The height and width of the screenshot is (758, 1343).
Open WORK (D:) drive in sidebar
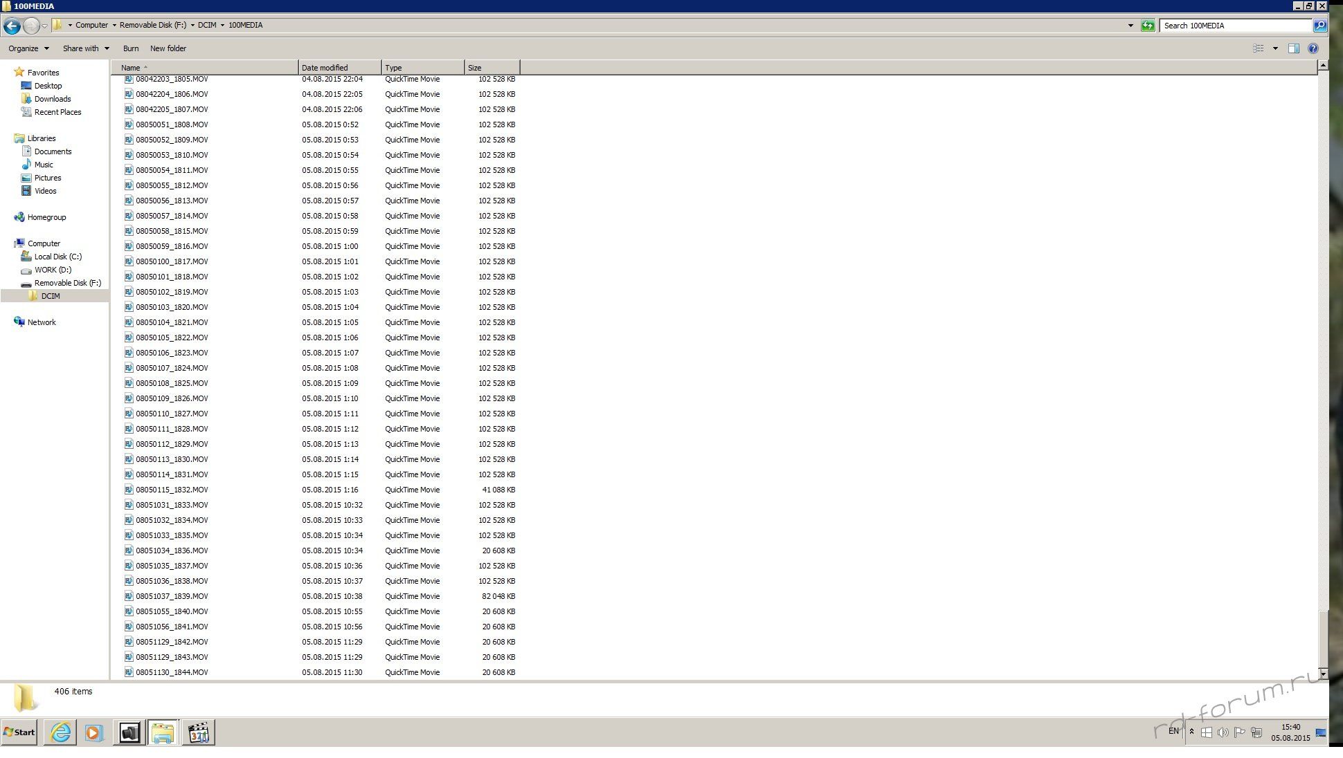pos(46,270)
